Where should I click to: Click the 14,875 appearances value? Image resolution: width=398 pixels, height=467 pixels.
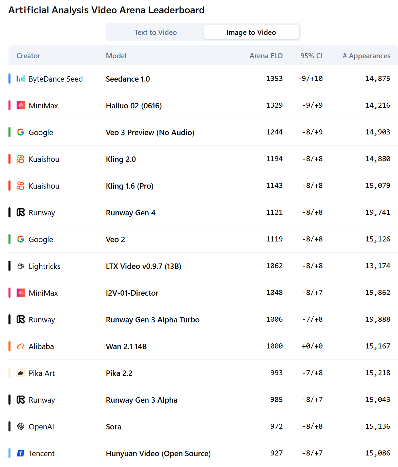pyautogui.click(x=378, y=79)
